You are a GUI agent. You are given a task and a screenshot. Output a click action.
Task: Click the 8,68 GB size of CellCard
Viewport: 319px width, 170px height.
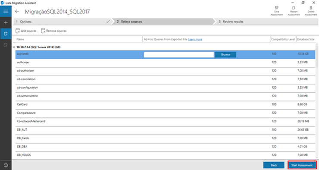click(x=302, y=104)
